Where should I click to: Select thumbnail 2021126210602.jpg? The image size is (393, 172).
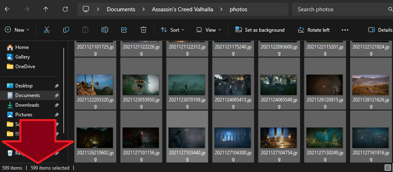click(x=95, y=138)
